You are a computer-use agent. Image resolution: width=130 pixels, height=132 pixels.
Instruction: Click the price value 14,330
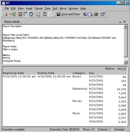pyautogui.click(x=122, y=89)
